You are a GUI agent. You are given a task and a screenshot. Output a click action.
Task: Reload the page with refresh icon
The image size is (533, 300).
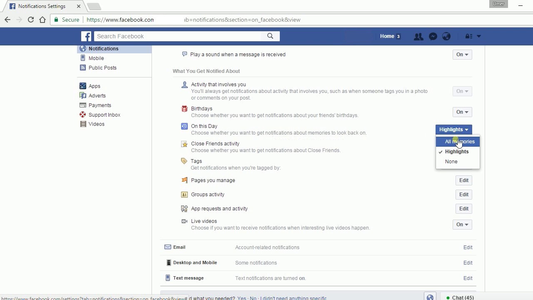click(x=31, y=20)
